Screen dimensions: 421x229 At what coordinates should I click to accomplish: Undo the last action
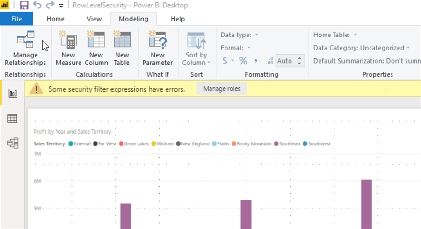(x=37, y=5)
